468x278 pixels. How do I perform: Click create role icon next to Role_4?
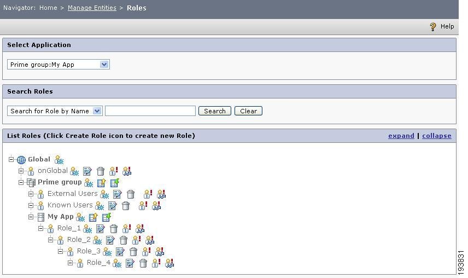click(117, 264)
